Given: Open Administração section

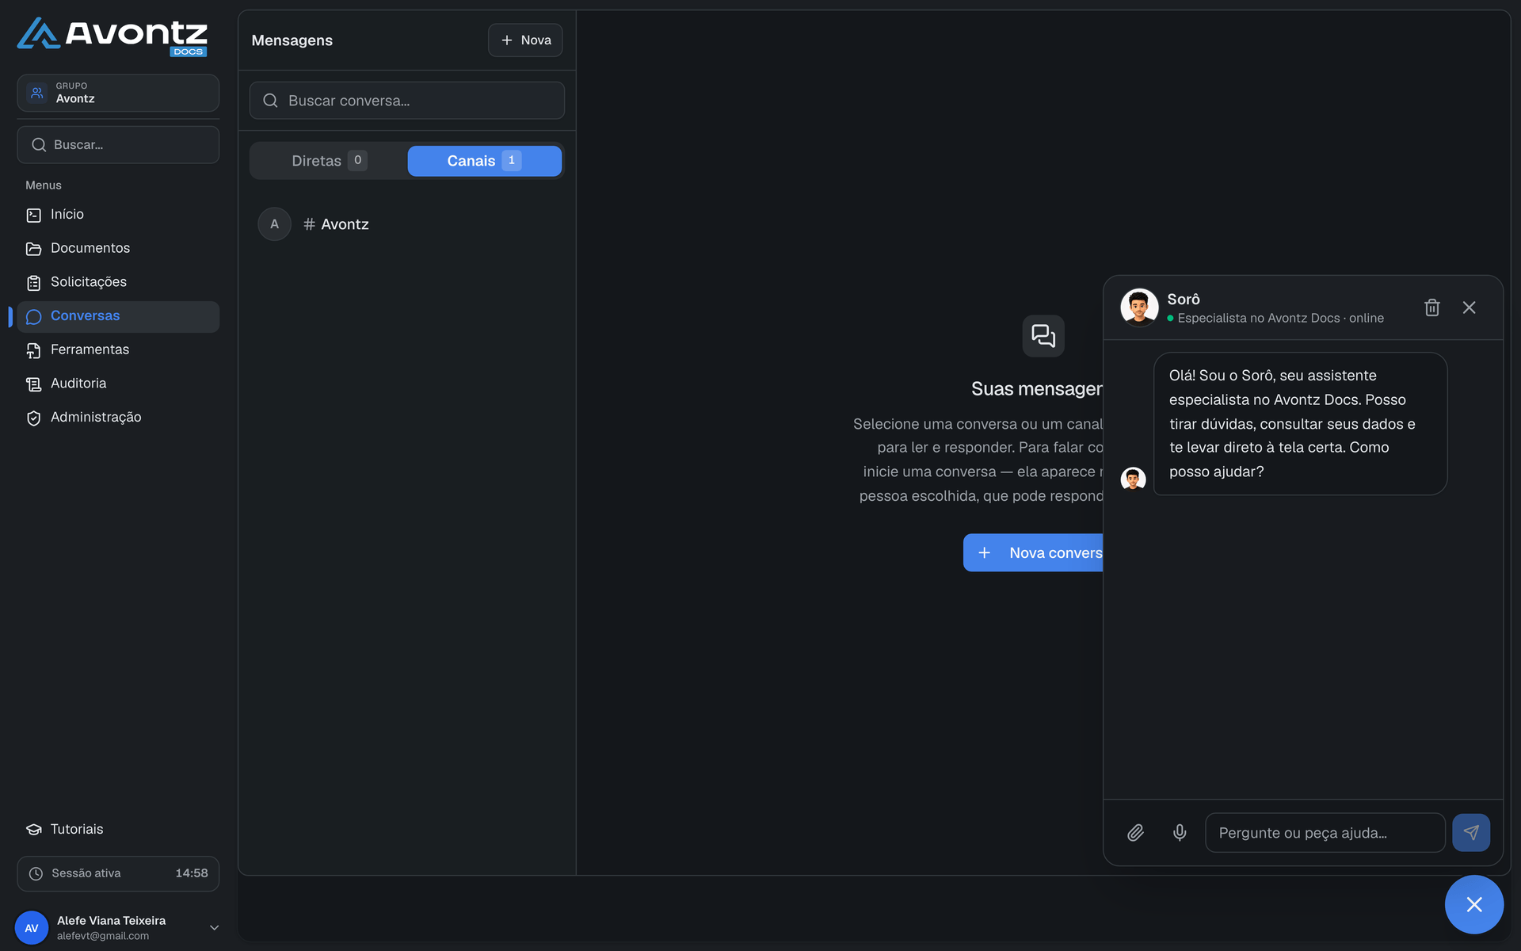Looking at the screenshot, I should tap(118, 418).
